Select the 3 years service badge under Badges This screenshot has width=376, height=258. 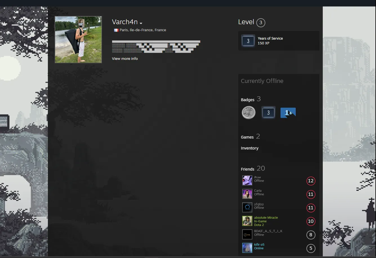coord(268,113)
